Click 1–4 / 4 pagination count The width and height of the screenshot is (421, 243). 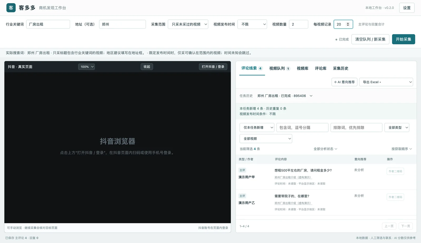(x=244, y=226)
